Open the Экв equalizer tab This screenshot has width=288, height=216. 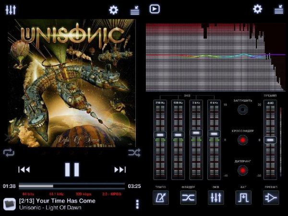click(216, 198)
